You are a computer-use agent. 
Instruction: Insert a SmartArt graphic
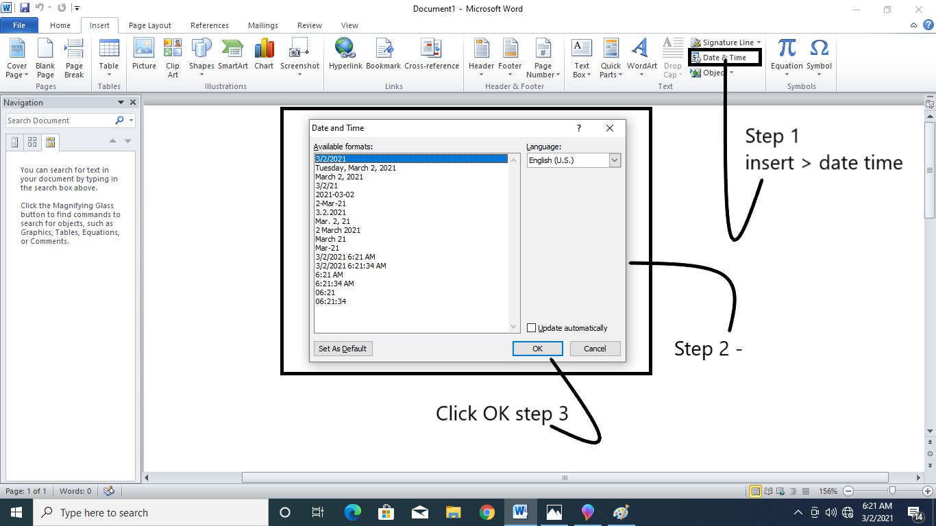click(x=233, y=55)
